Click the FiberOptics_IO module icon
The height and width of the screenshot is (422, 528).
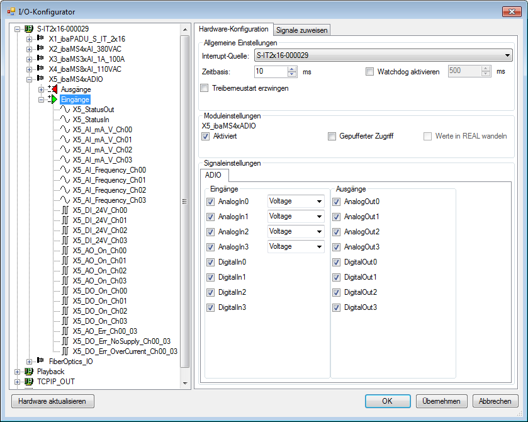[x=41, y=361]
